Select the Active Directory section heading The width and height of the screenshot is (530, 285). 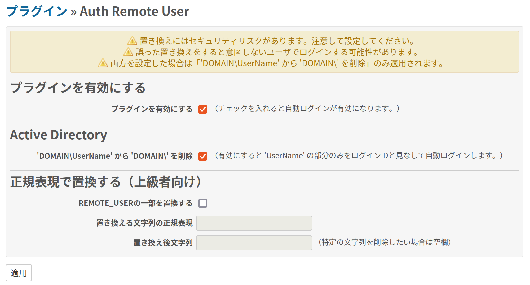(59, 135)
